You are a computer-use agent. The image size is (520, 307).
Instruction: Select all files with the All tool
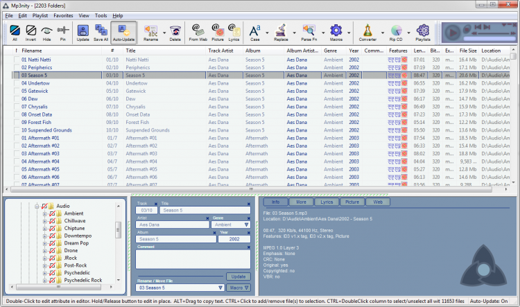(15, 33)
